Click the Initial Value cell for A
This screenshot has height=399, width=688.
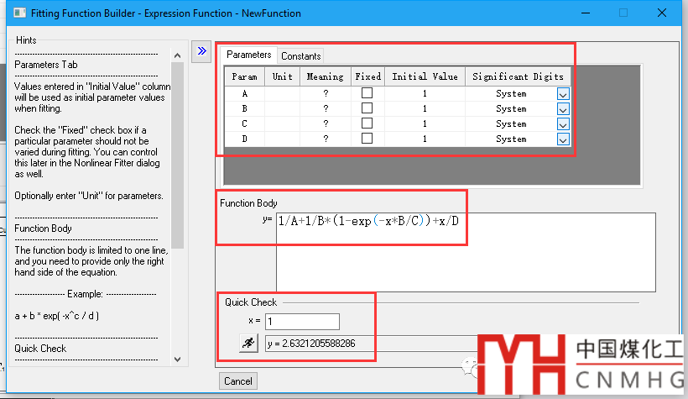coord(425,93)
